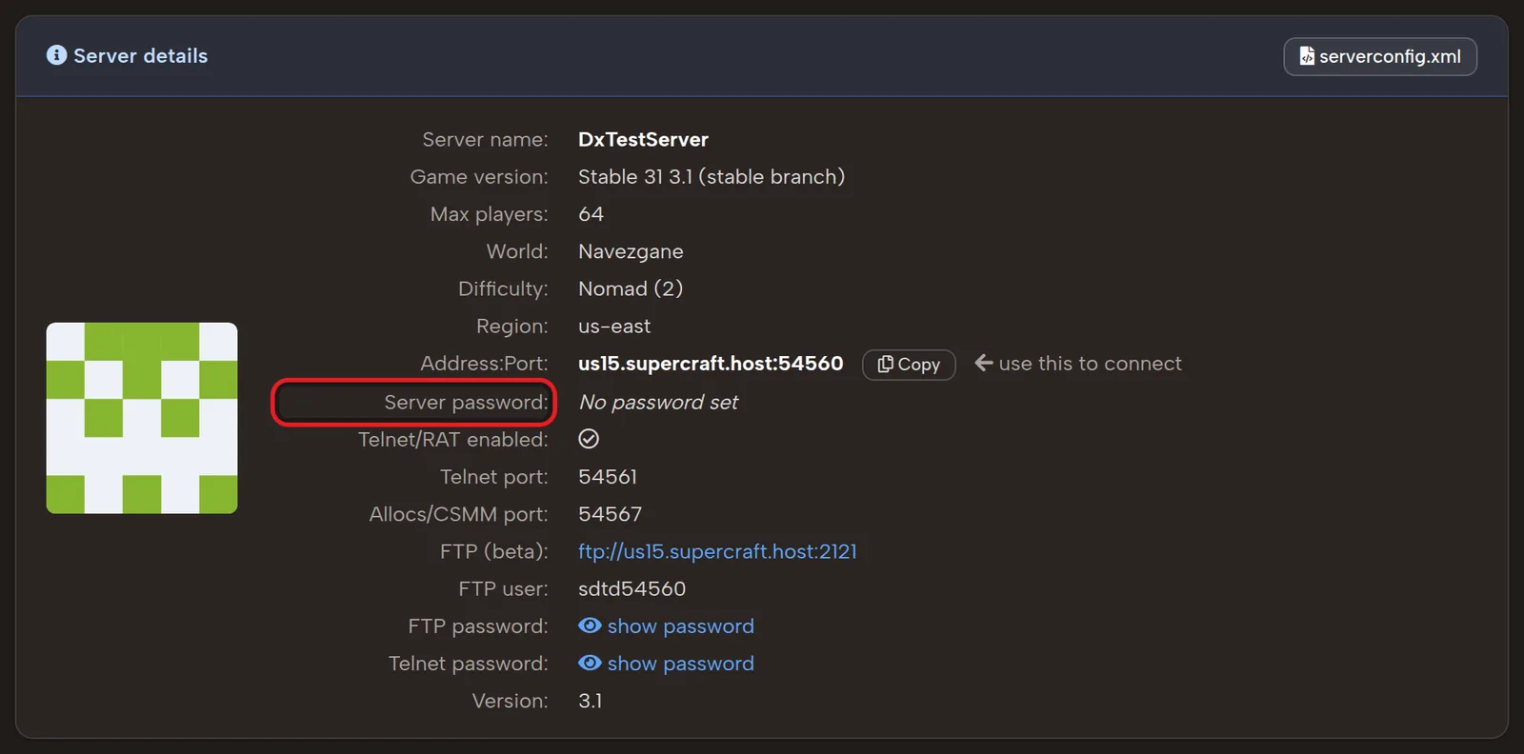The image size is (1524, 754).
Task: Click the Allocs/CSMM port value 54567
Action: (x=610, y=514)
